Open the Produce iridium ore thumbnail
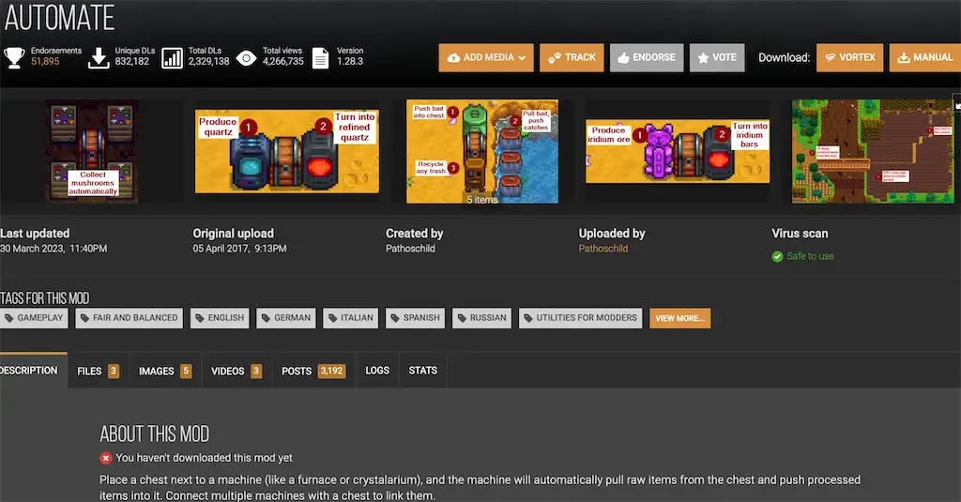The image size is (961, 502). (678, 151)
